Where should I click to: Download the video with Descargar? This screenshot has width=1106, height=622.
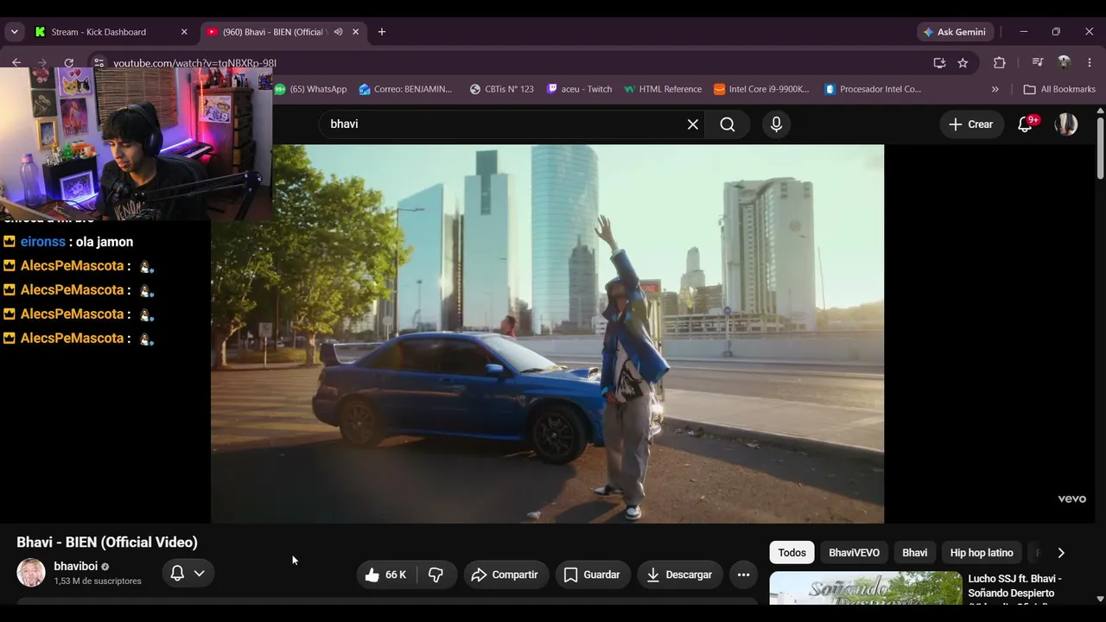(x=679, y=574)
